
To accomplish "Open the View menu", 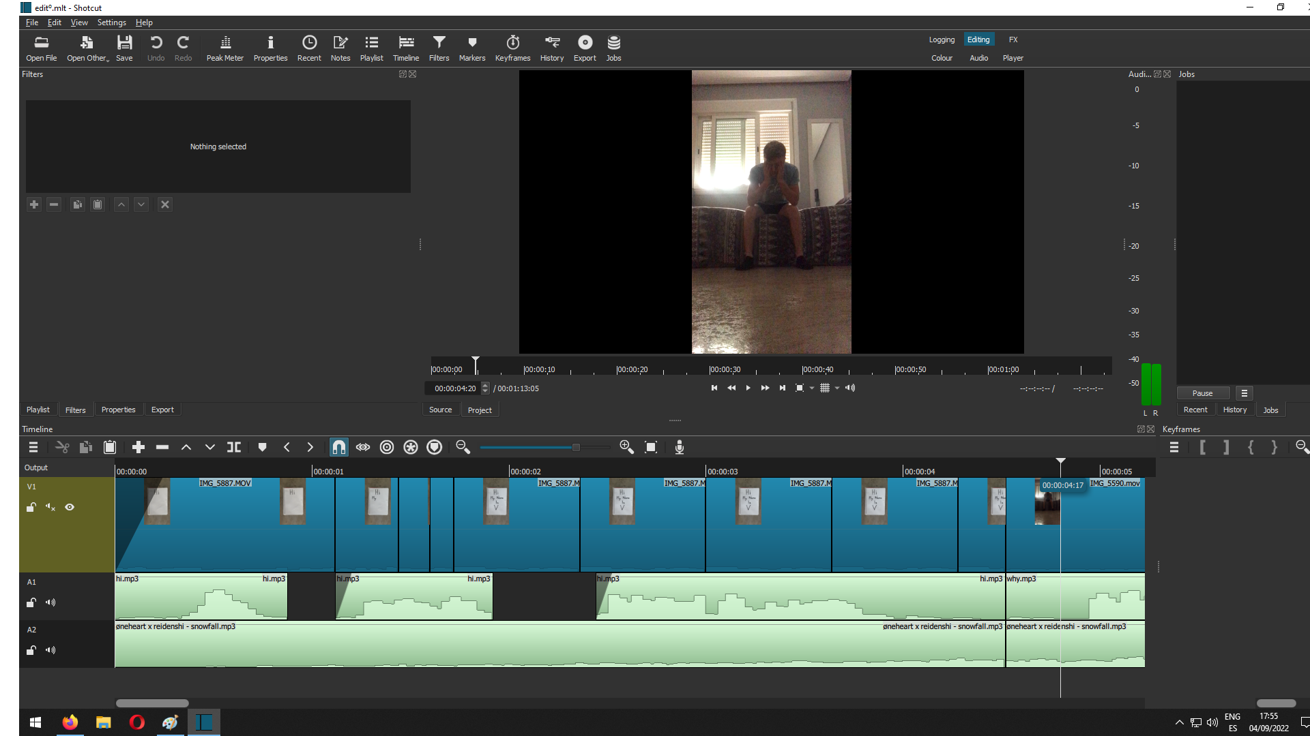I will click(x=79, y=22).
